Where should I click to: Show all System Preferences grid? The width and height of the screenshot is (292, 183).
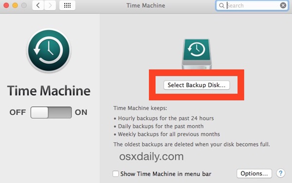pyautogui.click(x=67, y=5)
